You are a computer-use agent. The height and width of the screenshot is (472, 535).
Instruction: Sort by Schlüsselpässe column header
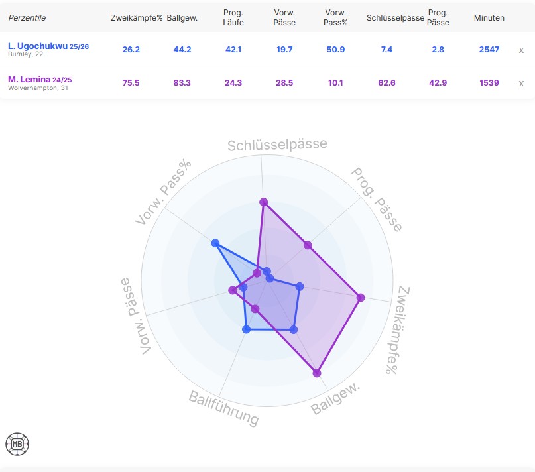(395, 18)
